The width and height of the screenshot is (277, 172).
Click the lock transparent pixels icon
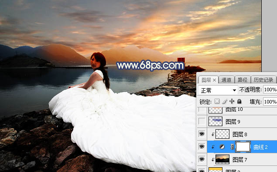click(217, 101)
